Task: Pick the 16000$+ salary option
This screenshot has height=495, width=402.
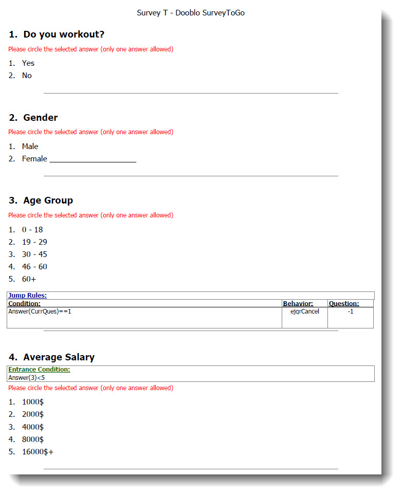Action: (38, 452)
